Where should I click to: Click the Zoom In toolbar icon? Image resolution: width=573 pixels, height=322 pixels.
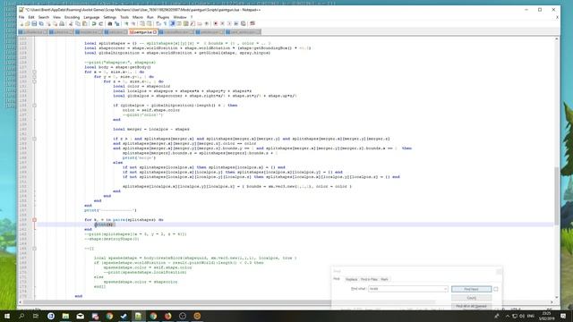(126, 24)
